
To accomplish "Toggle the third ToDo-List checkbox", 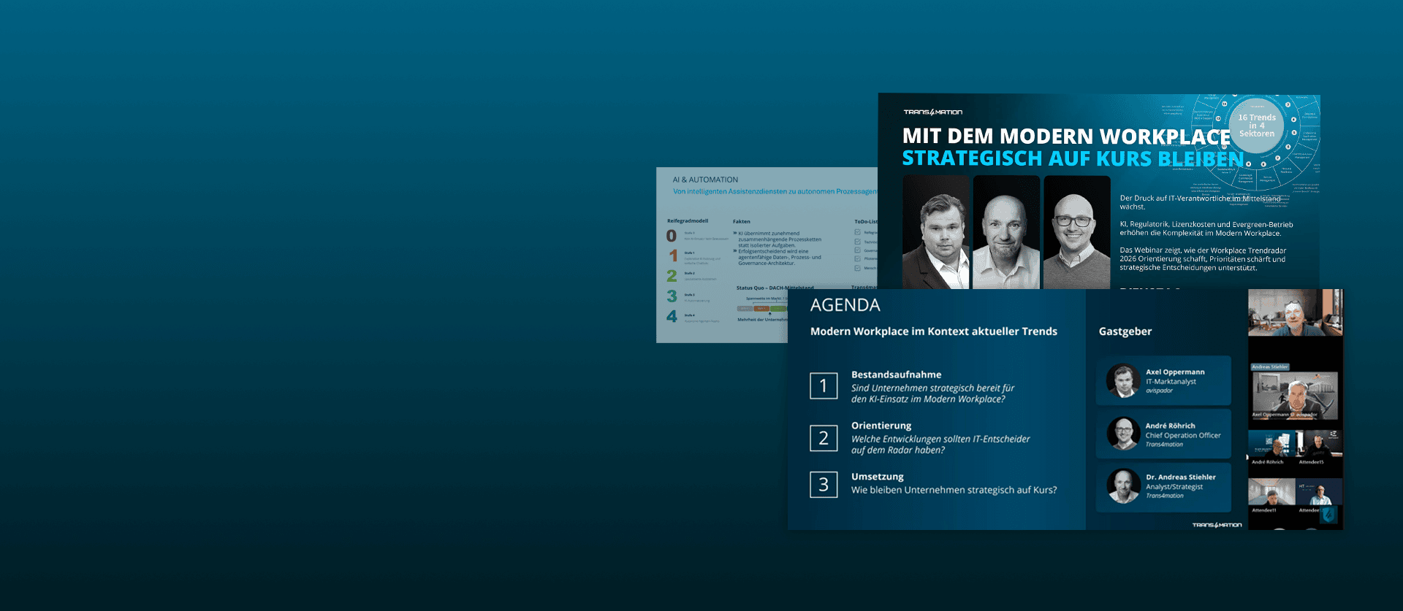I will 858,250.
